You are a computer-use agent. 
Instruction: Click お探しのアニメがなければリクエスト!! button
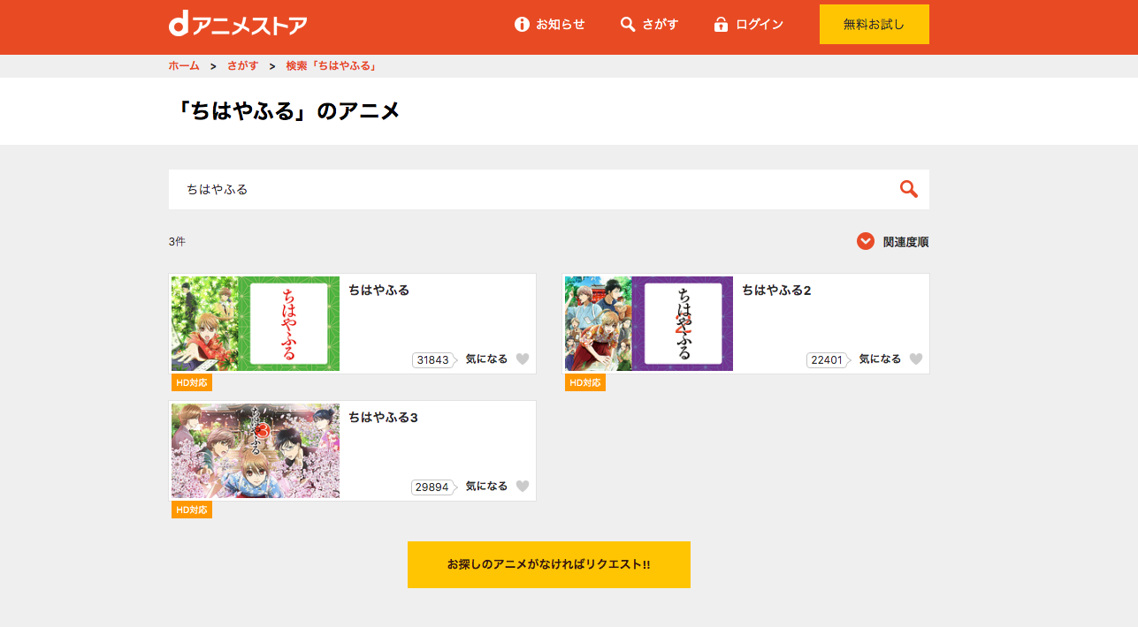coord(549,564)
